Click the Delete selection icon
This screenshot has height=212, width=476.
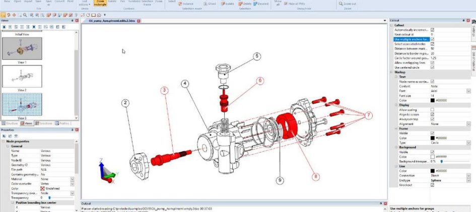click(x=245, y=4)
